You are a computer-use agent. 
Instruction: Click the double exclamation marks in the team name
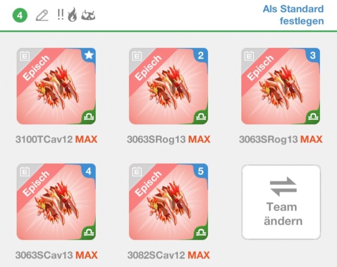click(x=61, y=15)
